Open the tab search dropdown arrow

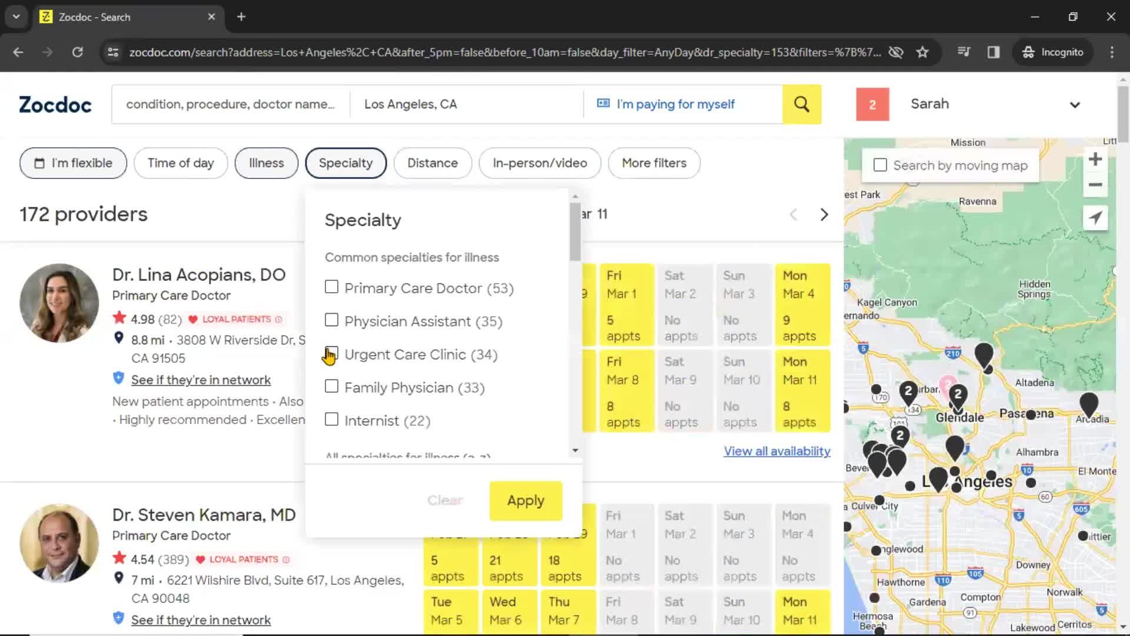16,16
